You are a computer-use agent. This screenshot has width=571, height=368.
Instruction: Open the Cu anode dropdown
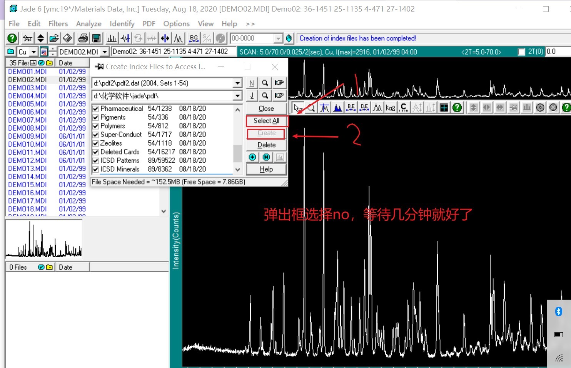coord(34,52)
